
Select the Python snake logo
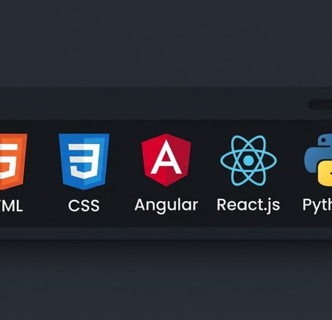pyautogui.click(x=318, y=160)
